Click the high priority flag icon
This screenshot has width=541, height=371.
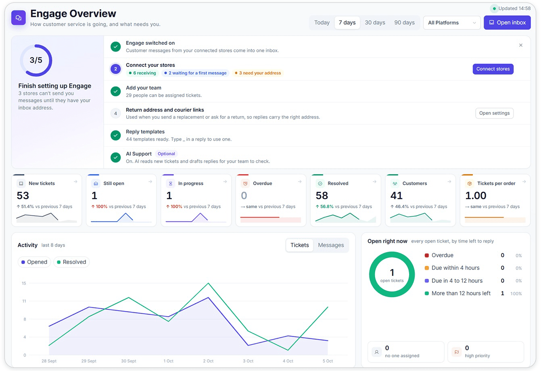tap(456, 352)
